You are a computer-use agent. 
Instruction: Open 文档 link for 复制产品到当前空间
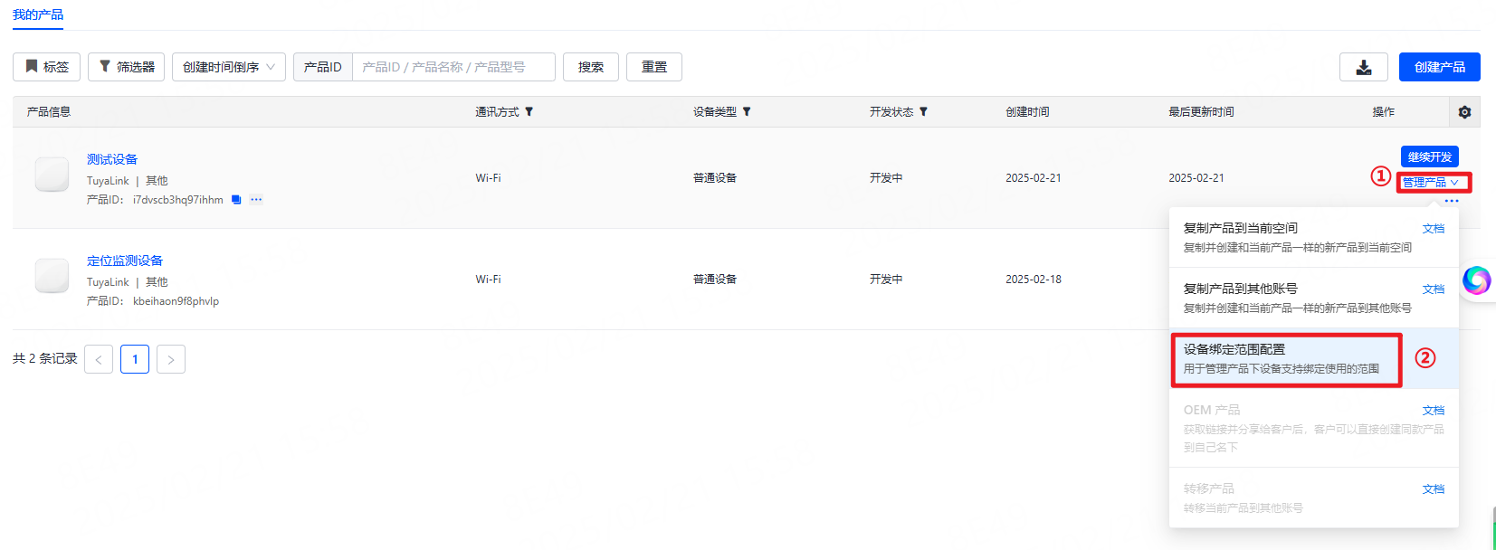(x=1434, y=229)
